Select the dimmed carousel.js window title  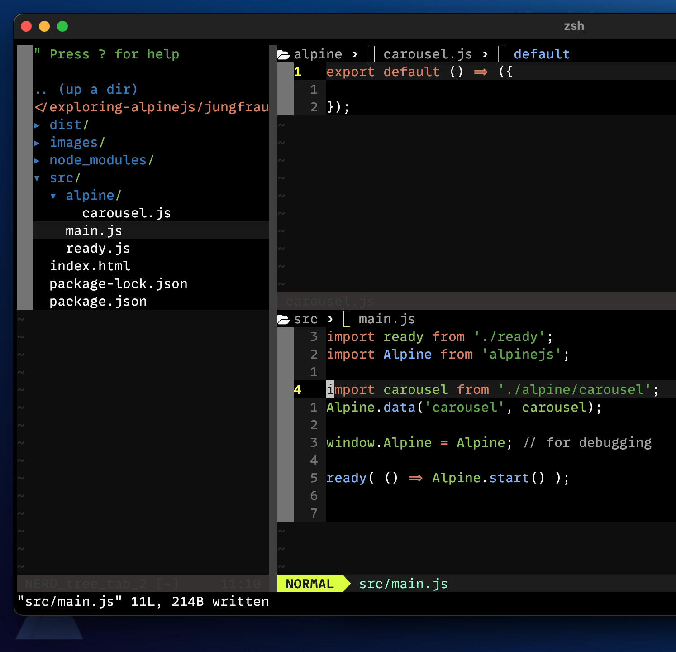[x=330, y=301]
